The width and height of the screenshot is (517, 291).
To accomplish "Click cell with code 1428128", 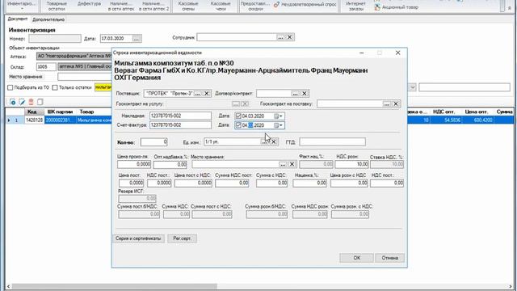I will click(x=34, y=120).
